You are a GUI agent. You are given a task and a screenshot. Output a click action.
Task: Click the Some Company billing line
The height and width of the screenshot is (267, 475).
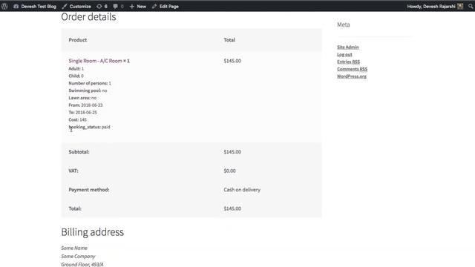[x=78, y=256]
